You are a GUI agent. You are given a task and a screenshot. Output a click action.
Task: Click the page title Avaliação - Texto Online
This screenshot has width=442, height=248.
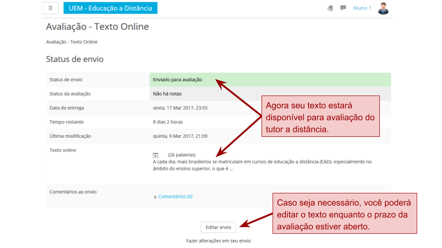(98, 27)
